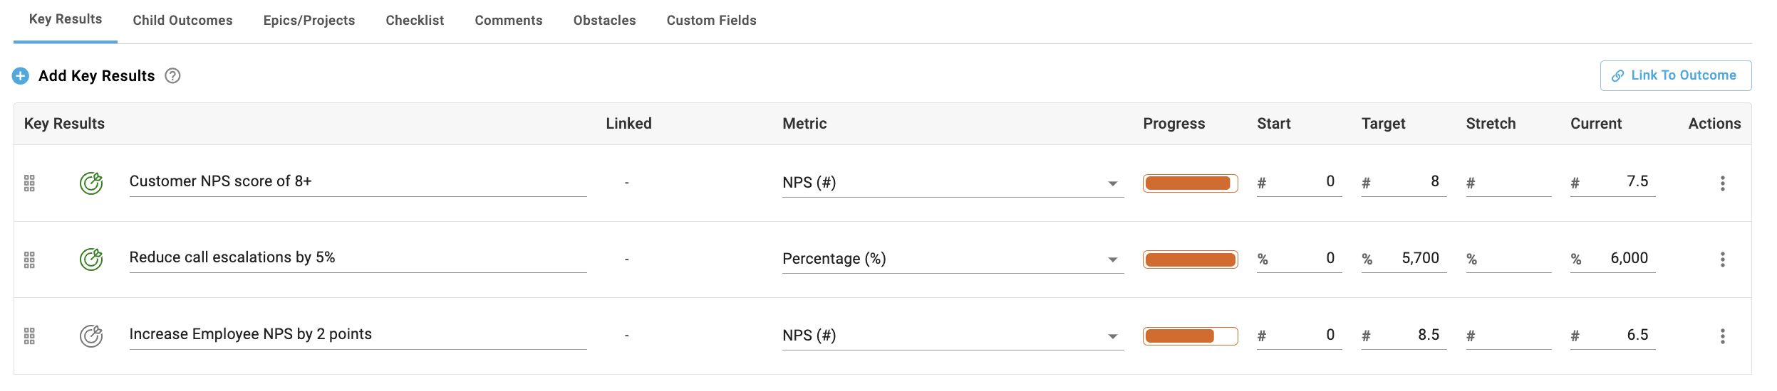Click the Current value field showing 6,000
This screenshot has height=391, width=1777.
[1612, 259]
